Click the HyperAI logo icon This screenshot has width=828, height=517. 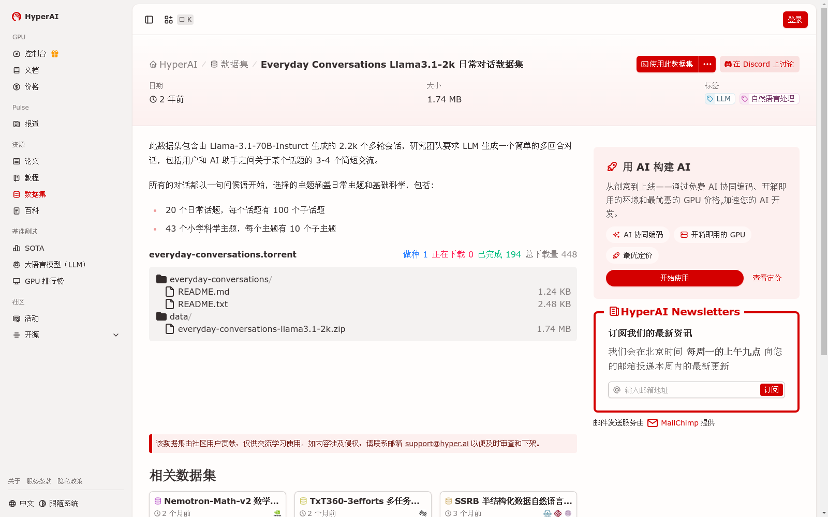17,17
